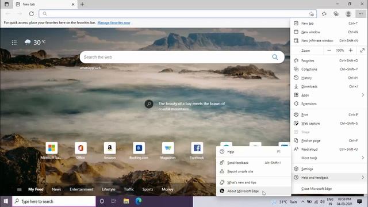Choose Close Microsoft Edge menu item
Image resolution: width=368 pixels, height=207 pixels.
(329, 189)
